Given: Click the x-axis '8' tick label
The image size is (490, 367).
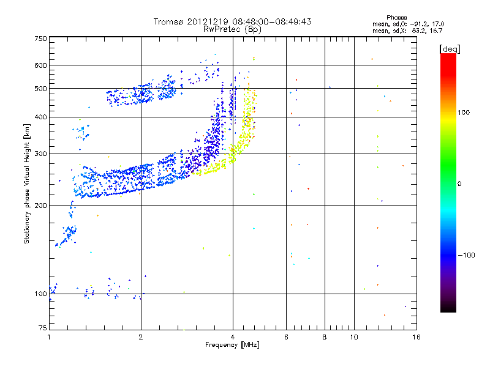Looking at the screenshot, I should [325, 337].
